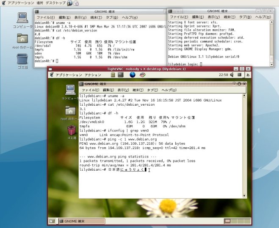Open the volume speaker icon in the VNC panel
Screen dimensions: 279x228
pos(232,75)
